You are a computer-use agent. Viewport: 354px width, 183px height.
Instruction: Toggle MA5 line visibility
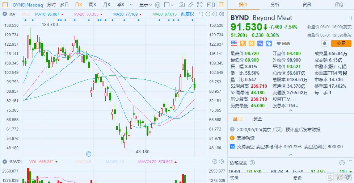(x=25, y=14)
